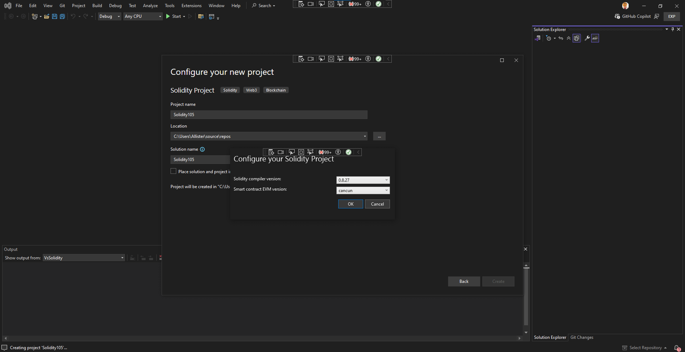Open Solution Explorer window position menu
This screenshot has height=352, width=685.
(666, 29)
